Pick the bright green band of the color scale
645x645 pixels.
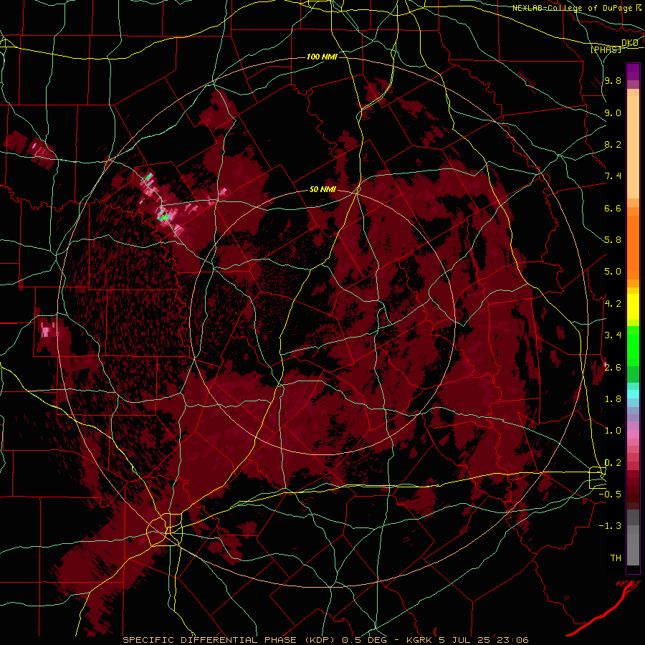(x=633, y=345)
